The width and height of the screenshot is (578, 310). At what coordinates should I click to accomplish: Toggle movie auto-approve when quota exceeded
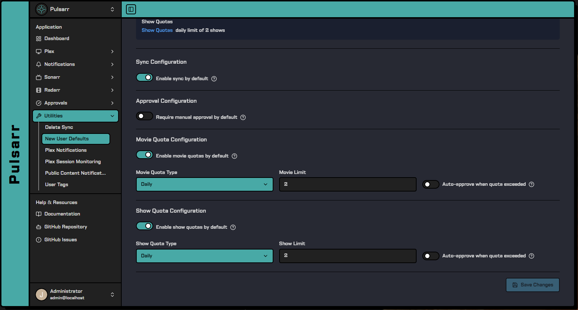tap(431, 184)
